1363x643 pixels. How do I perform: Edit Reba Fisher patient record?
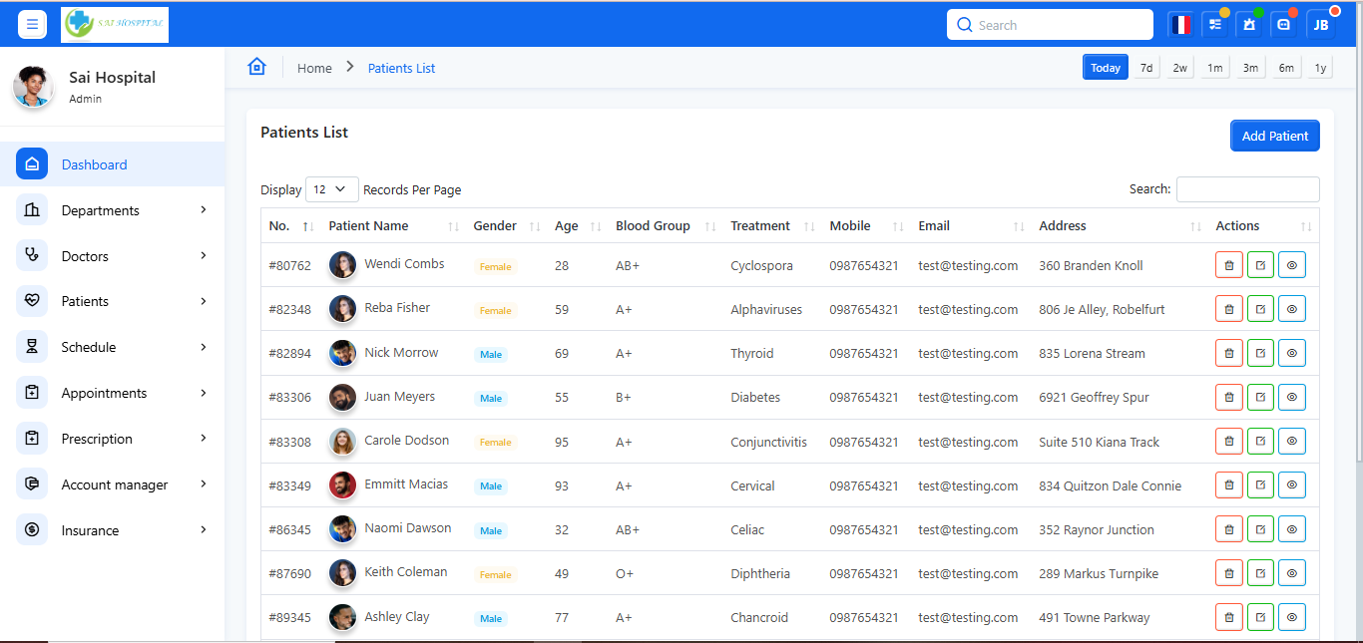pyautogui.click(x=1260, y=309)
